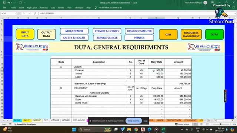Click the Save icon in the quick access toolbar
The image size is (237, 133).
(x=4, y=3)
